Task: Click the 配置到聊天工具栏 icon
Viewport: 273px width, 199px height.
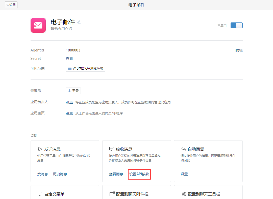Action: pos(184,194)
